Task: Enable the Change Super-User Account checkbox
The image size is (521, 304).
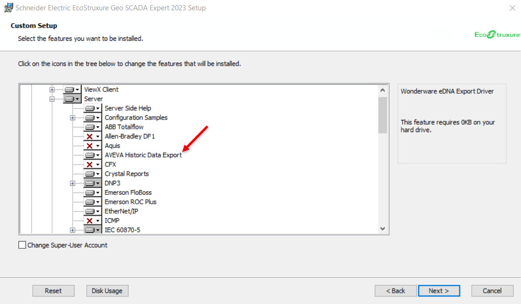Action: click(x=22, y=245)
